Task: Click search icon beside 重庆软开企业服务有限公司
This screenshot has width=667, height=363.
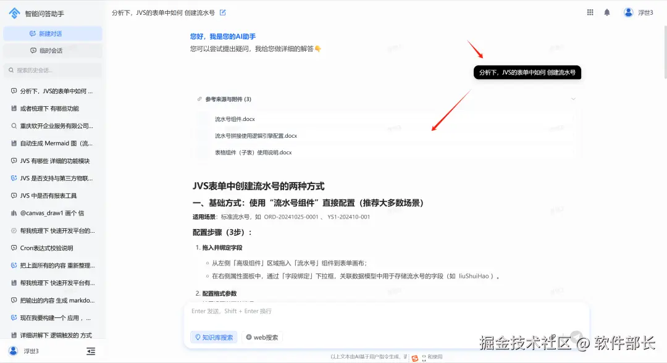Action: click(x=14, y=126)
